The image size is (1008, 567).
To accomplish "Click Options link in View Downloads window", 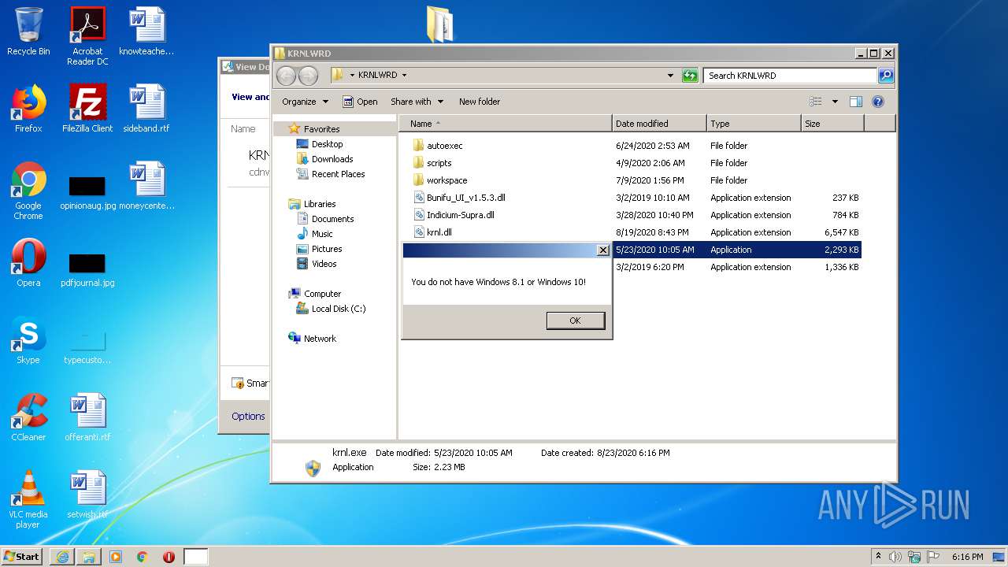I will tap(248, 417).
